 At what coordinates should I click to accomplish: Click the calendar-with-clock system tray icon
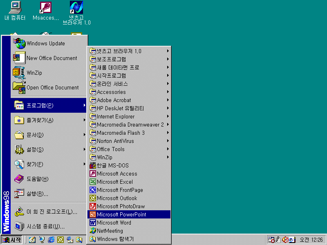click(271, 240)
